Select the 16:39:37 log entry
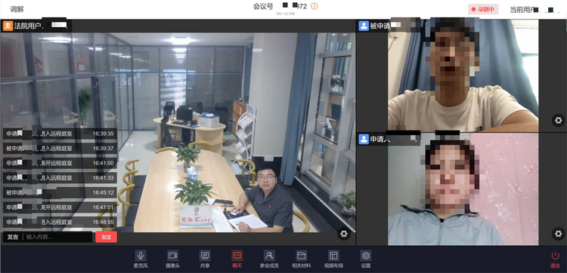This screenshot has height=273, width=567. coord(60,149)
